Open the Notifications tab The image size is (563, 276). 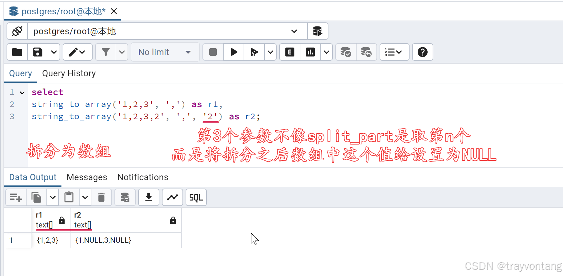point(143,177)
